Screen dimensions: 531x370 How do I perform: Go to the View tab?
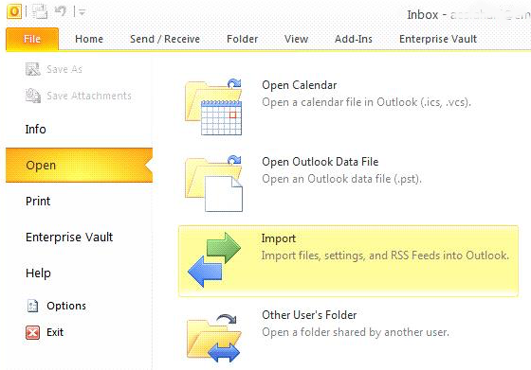point(296,39)
